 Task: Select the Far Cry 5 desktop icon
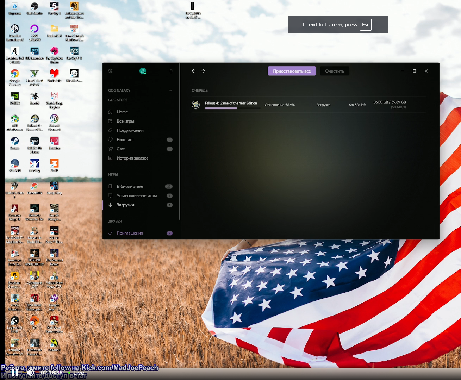pyautogui.click(x=54, y=8)
